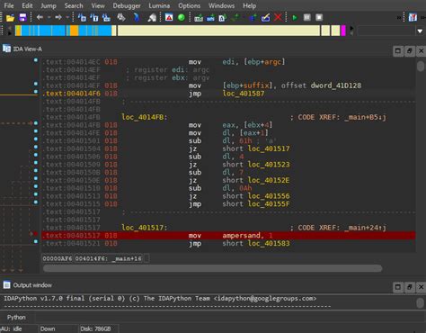Open back-navigation history dropdown arrow

49,18
